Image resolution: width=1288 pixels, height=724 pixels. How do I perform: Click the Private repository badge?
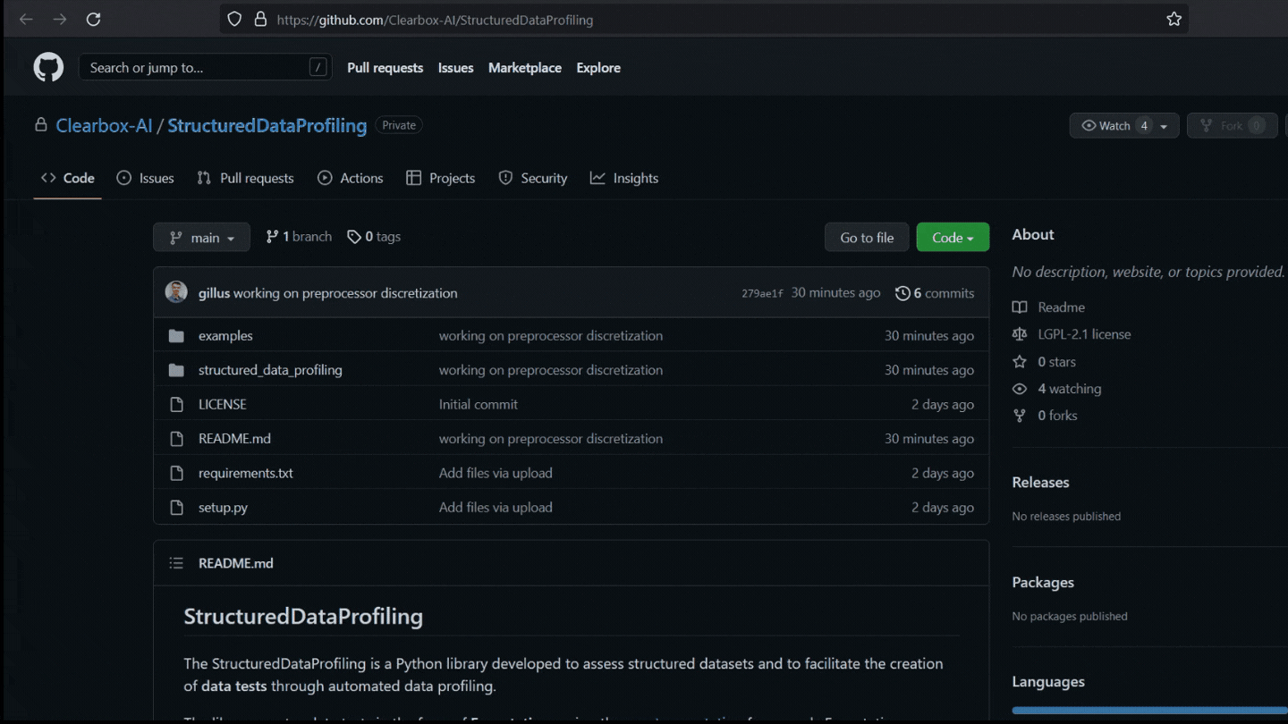pos(399,125)
